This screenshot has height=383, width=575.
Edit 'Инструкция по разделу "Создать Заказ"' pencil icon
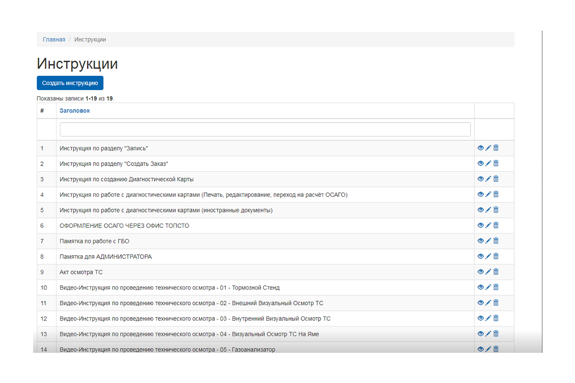coord(488,163)
